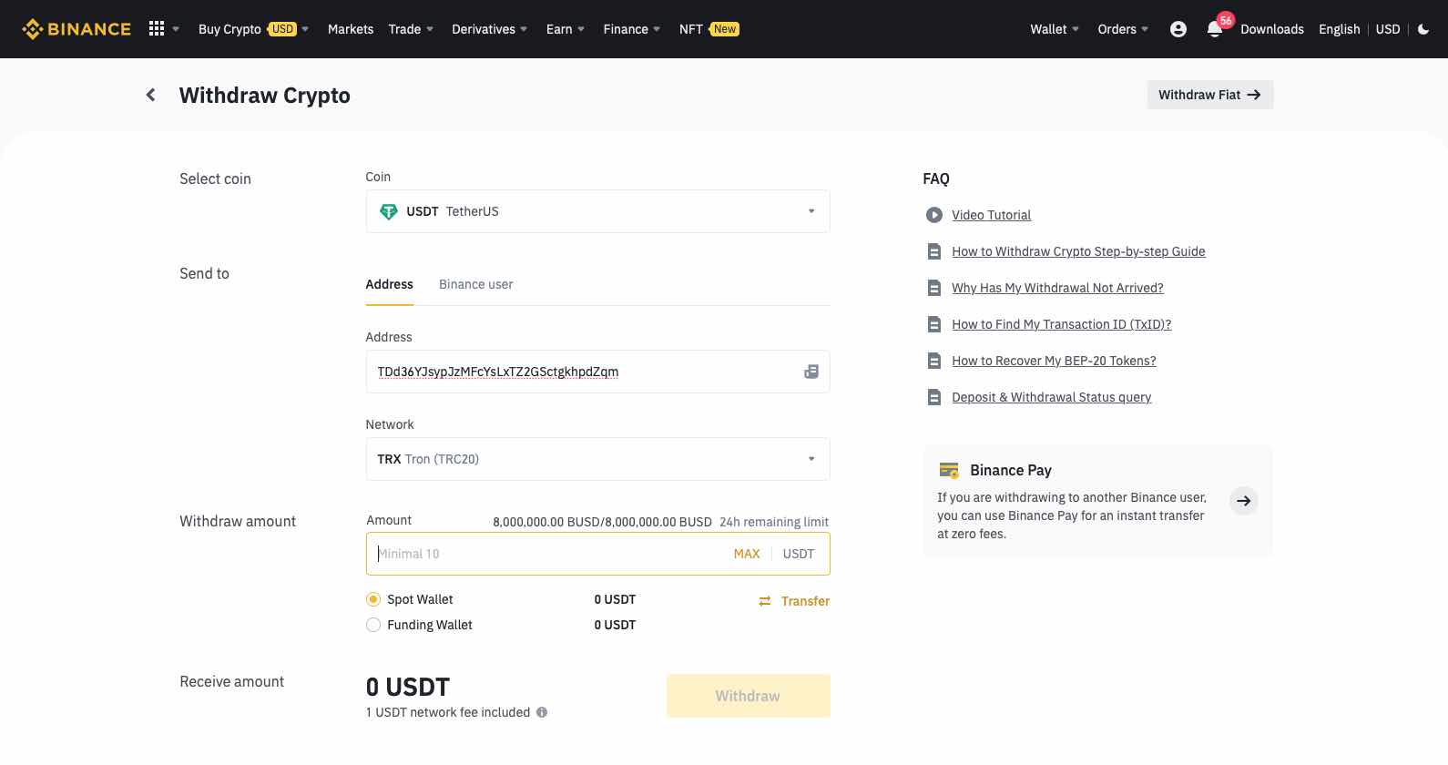Open the user profile icon
The width and height of the screenshot is (1448, 765).
tap(1178, 29)
